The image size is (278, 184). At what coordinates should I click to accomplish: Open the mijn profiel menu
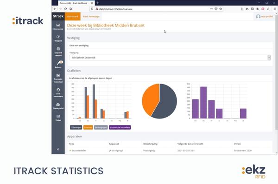click(x=265, y=16)
